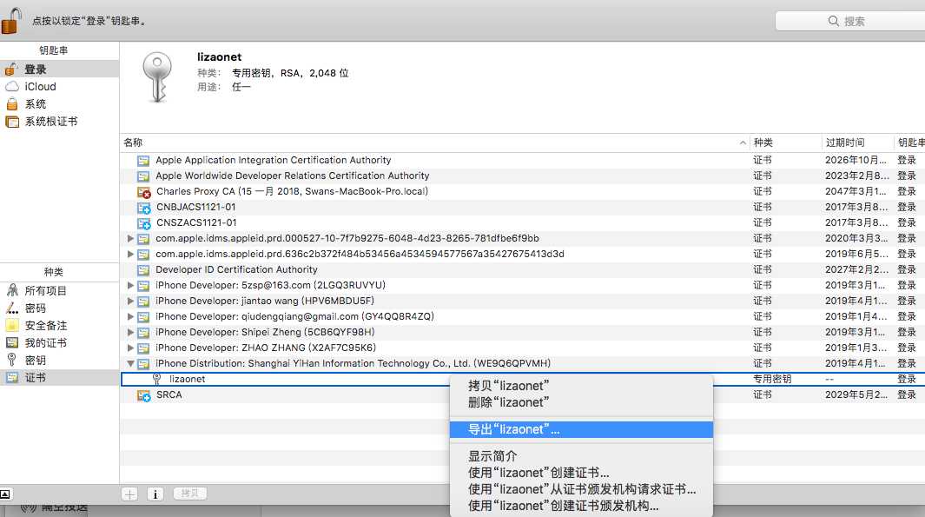Choose 拷贝"lizaonet" from context menu
Viewport: 925px width, 517px height.
point(581,386)
